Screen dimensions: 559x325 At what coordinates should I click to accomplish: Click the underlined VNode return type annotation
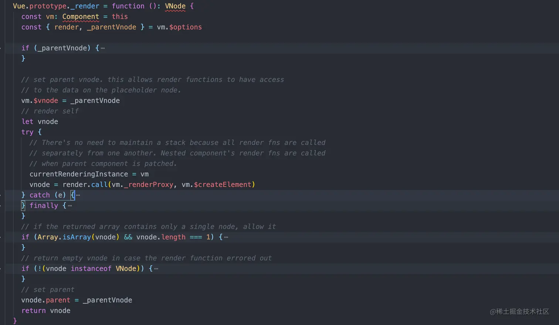[x=175, y=6]
